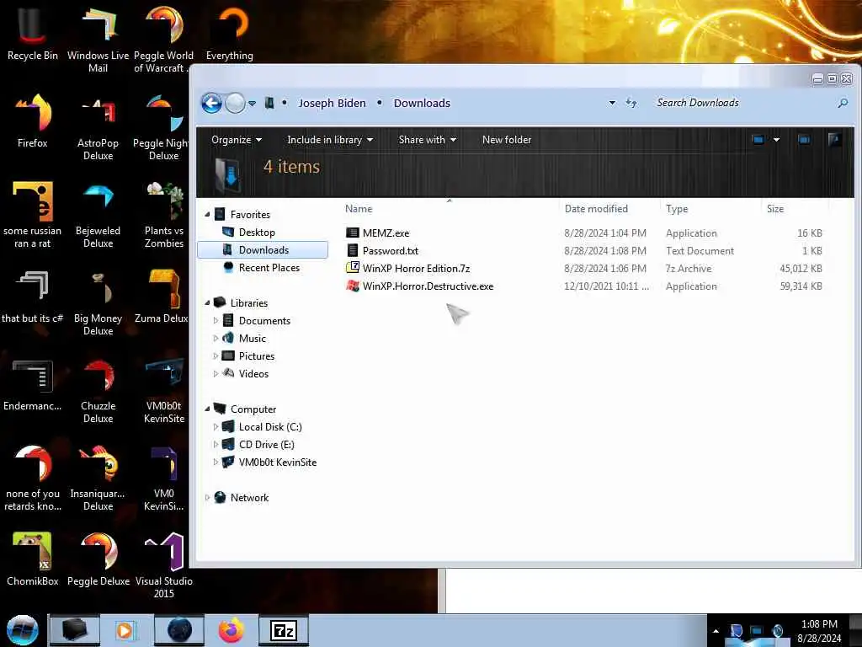862x647 pixels.
Task: Open the address bar history dropdown
Action: (612, 103)
